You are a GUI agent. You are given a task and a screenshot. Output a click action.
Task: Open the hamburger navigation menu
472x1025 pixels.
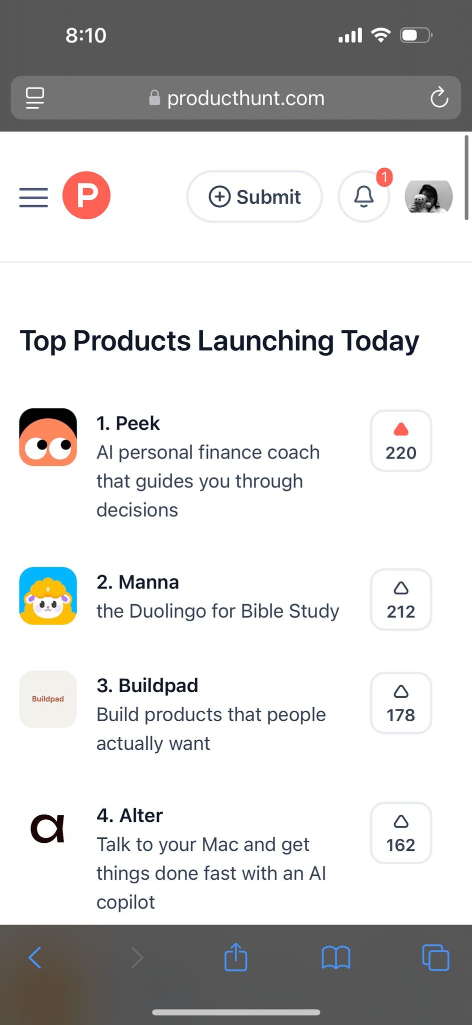(33, 197)
